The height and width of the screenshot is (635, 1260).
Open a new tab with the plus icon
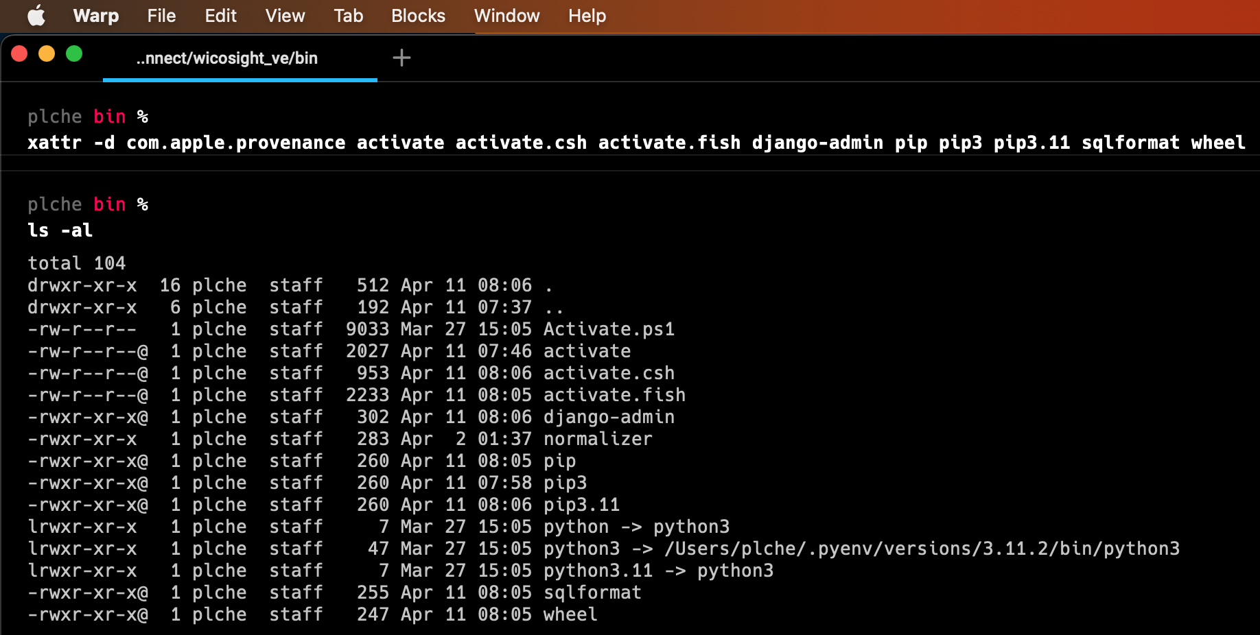[x=401, y=58]
